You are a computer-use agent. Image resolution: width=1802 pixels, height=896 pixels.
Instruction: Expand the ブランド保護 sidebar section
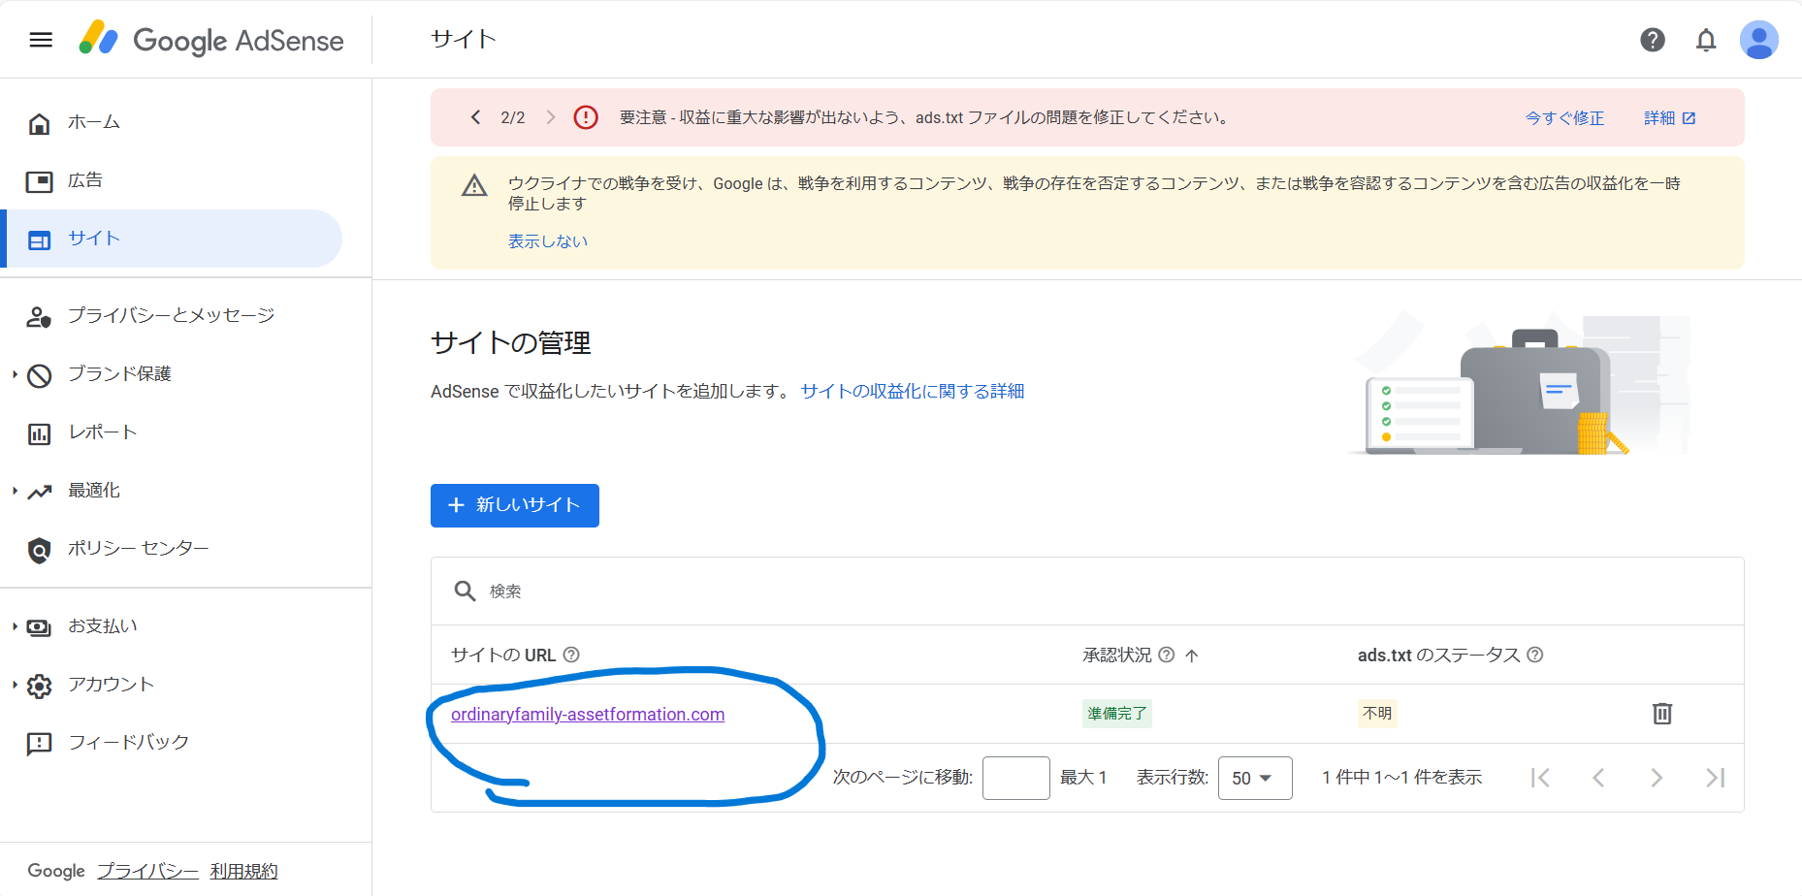pyautogui.click(x=120, y=373)
